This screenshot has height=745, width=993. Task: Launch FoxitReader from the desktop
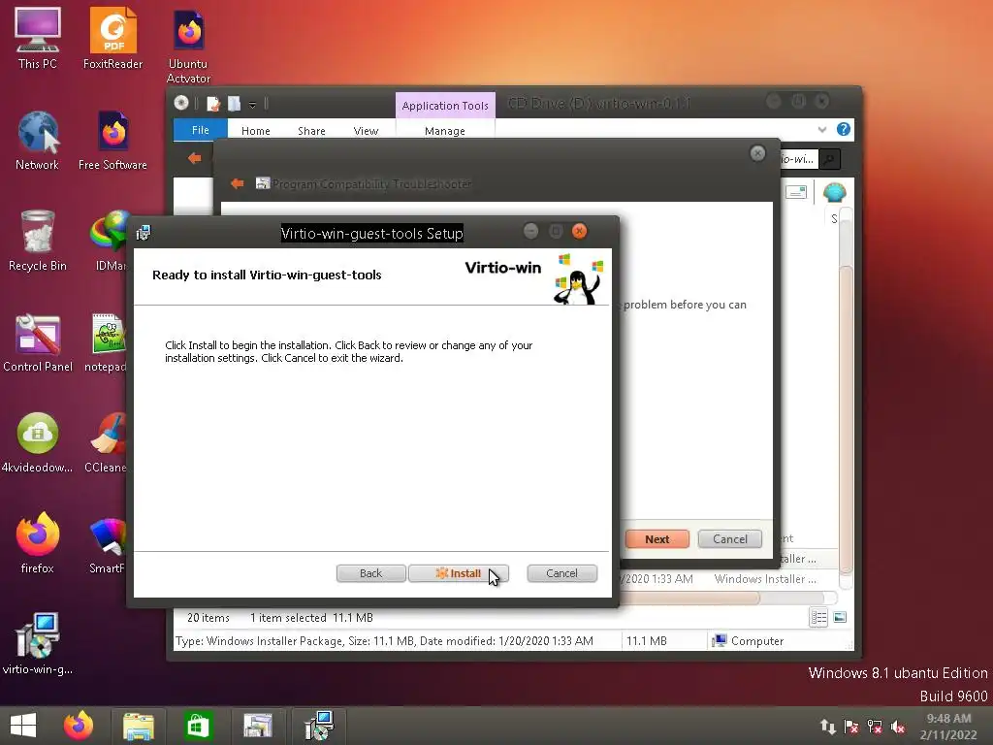tap(112, 38)
